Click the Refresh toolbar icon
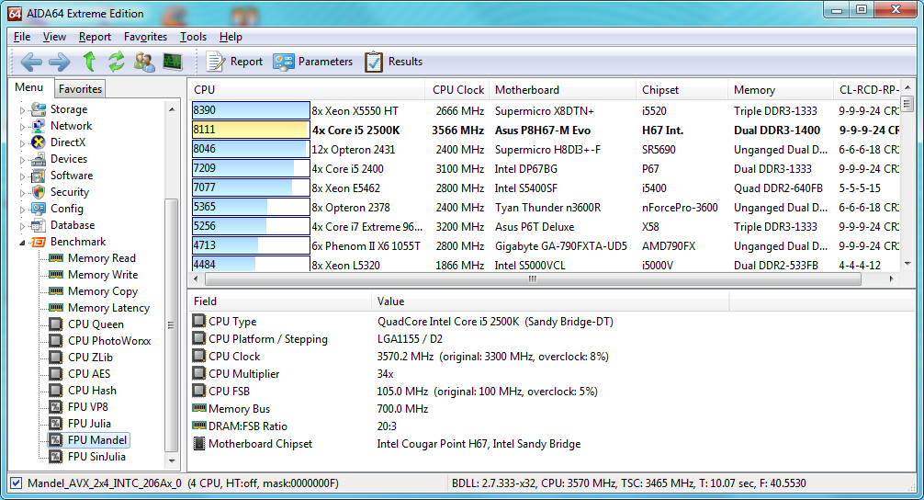This screenshot has height=500, width=924. (x=117, y=62)
